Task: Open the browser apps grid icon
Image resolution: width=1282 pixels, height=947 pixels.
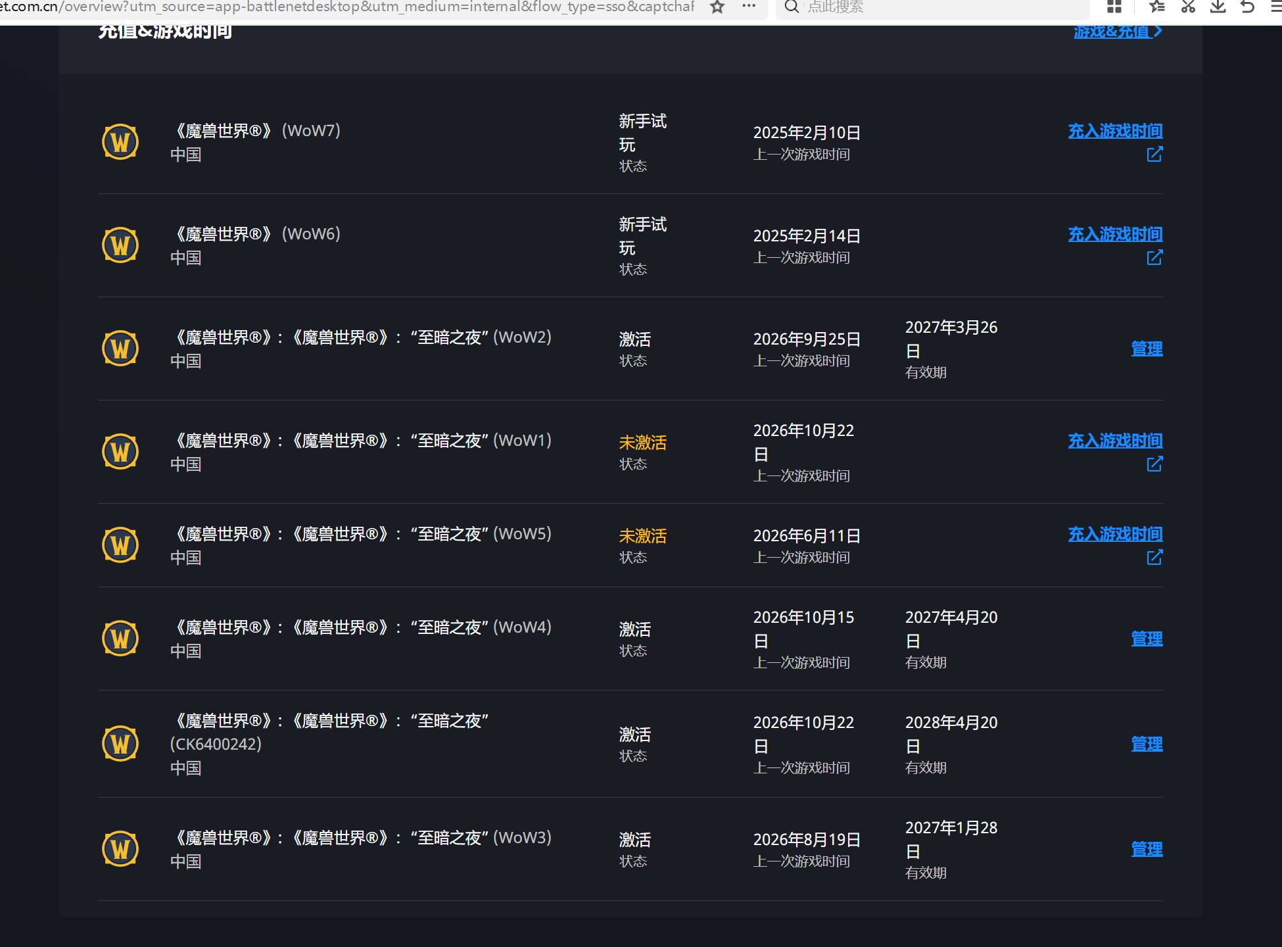Action: (x=1114, y=7)
